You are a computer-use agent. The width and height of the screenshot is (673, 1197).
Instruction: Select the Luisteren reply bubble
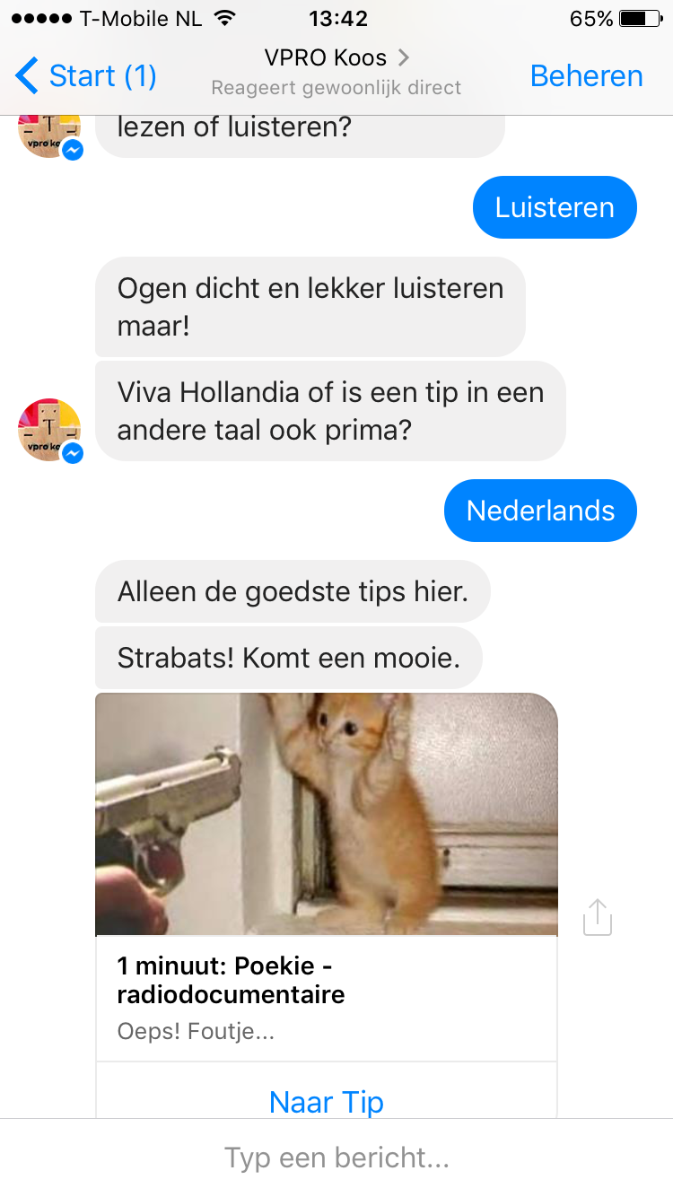tap(555, 207)
